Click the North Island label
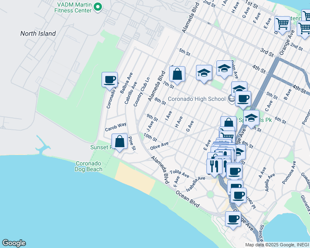The image size is (310, 248). (x=38, y=33)
